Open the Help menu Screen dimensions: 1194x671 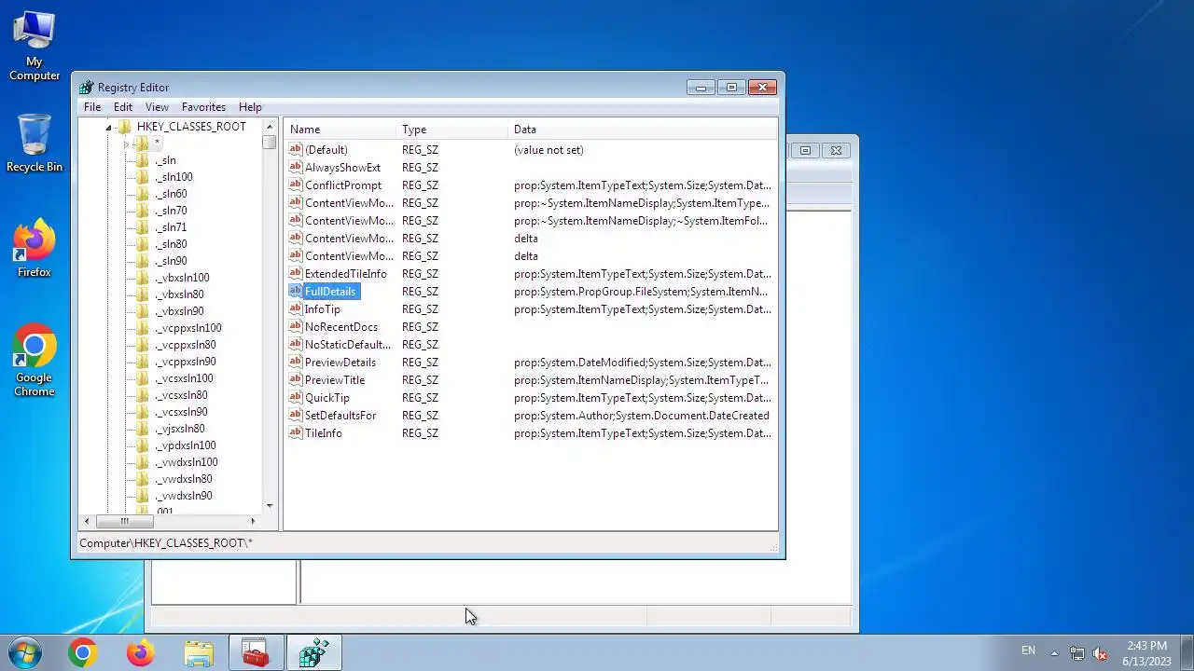click(250, 107)
